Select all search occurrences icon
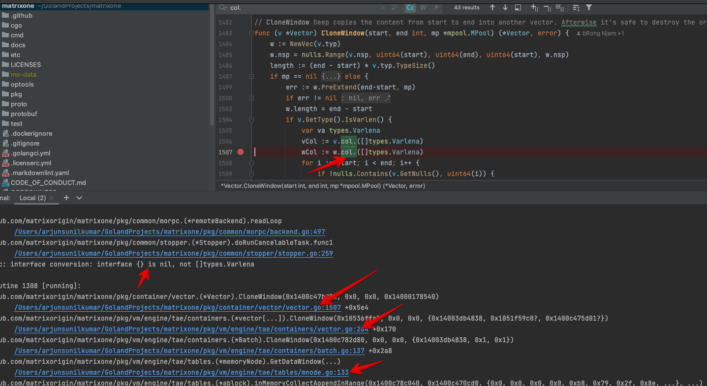The image size is (707, 386). coord(561,8)
